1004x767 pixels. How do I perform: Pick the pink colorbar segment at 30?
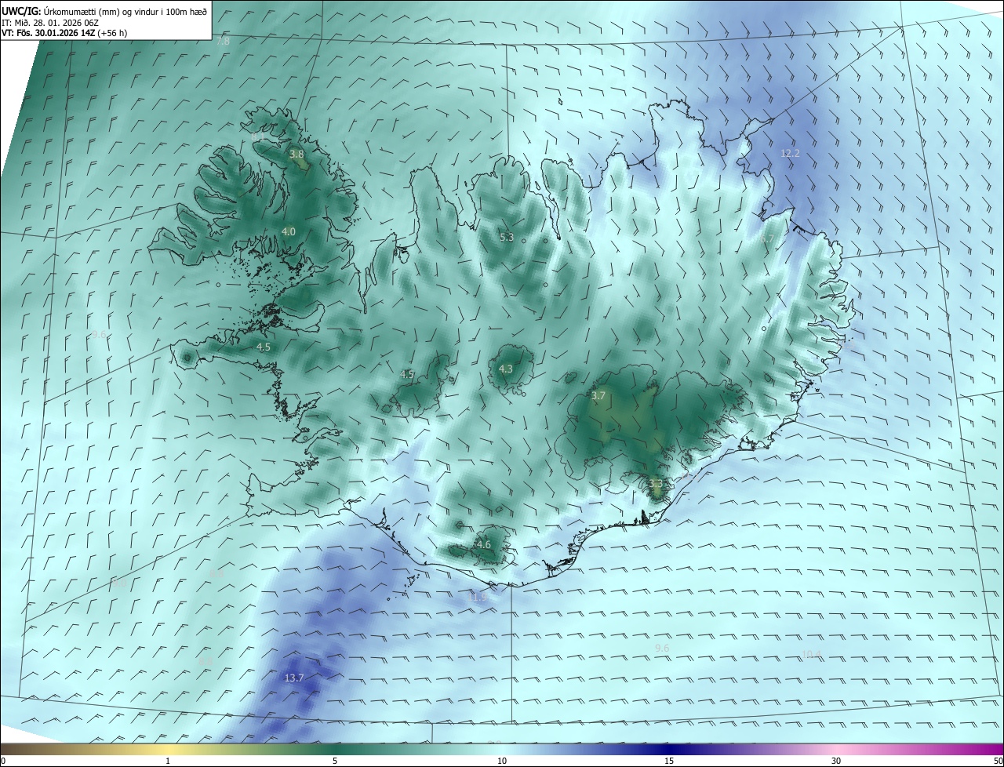[836, 749]
